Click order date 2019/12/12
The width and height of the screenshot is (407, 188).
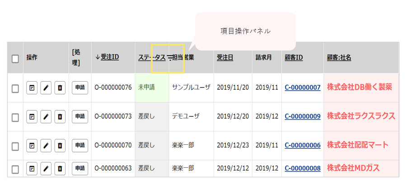[x=233, y=168]
